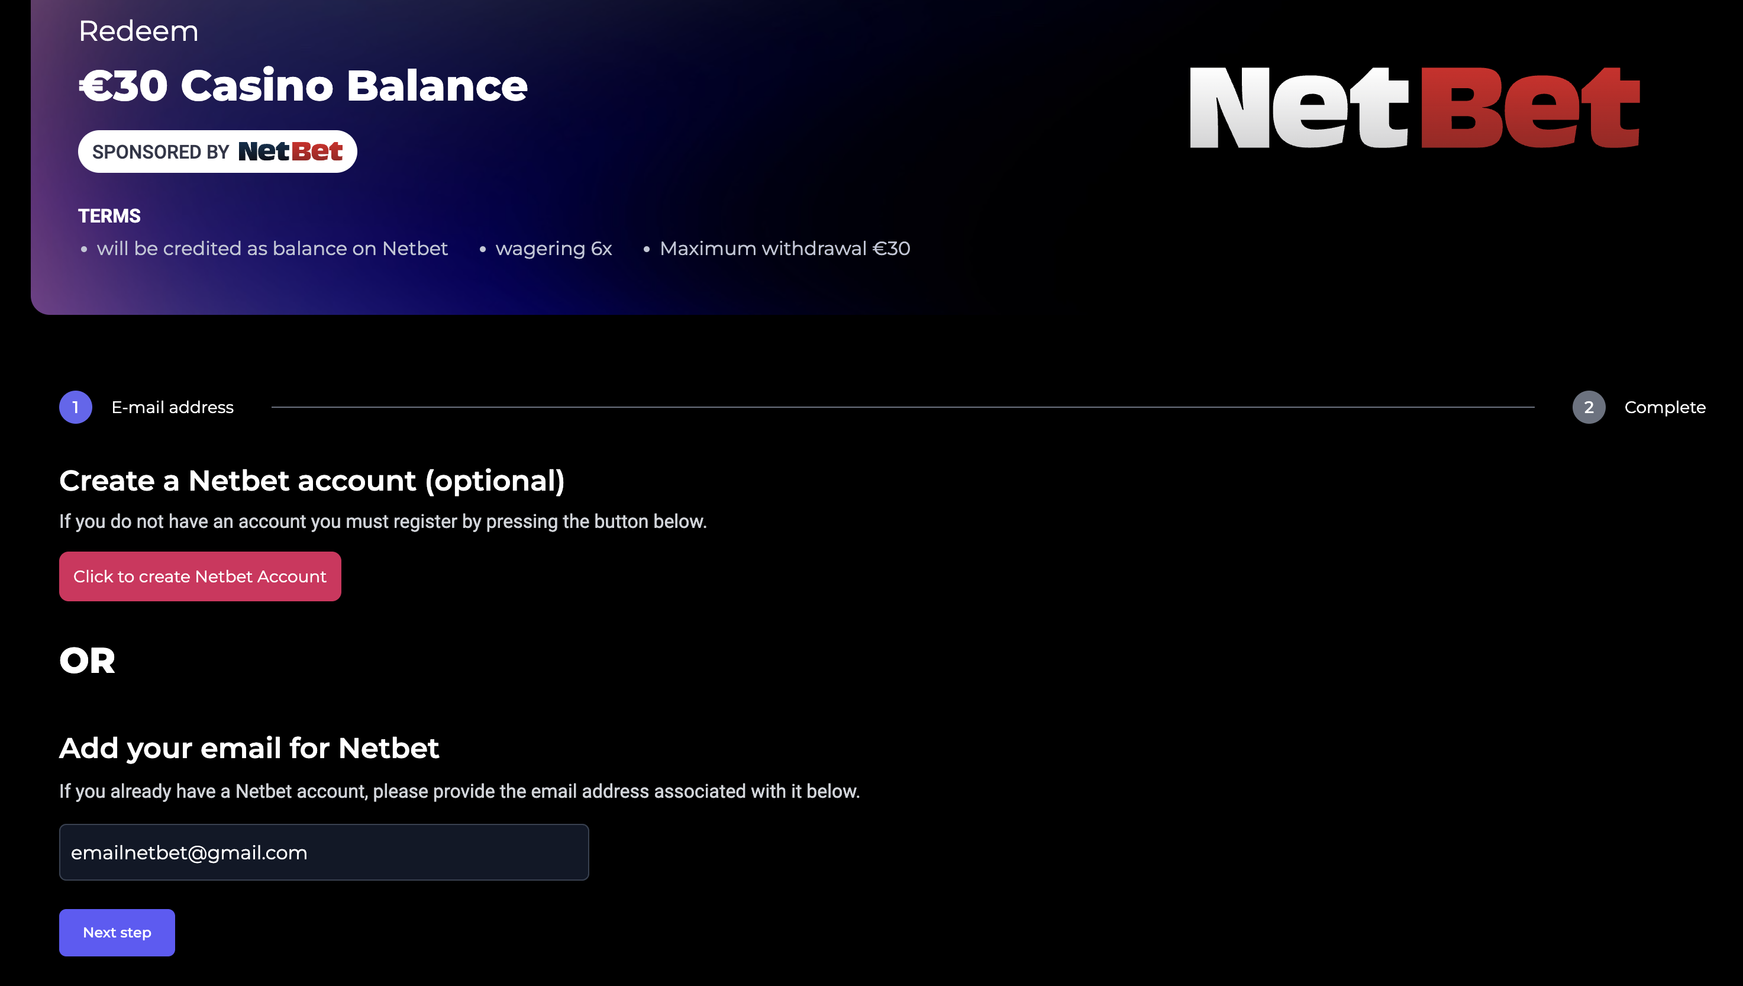This screenshot has height=986, width=1743.
Task: Select the E-mail address step label
Action: [x=172, y=407]
